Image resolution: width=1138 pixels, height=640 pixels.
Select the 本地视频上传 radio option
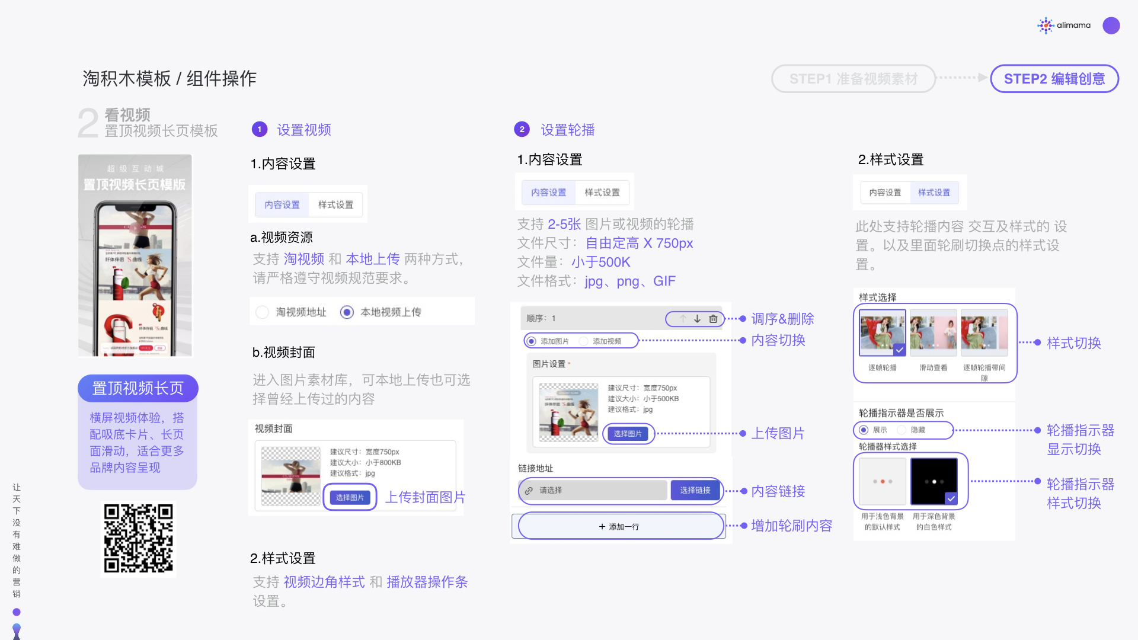coord(347,312)
